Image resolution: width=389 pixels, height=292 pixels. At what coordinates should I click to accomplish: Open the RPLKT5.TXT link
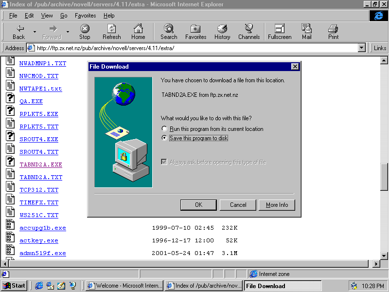39,127
